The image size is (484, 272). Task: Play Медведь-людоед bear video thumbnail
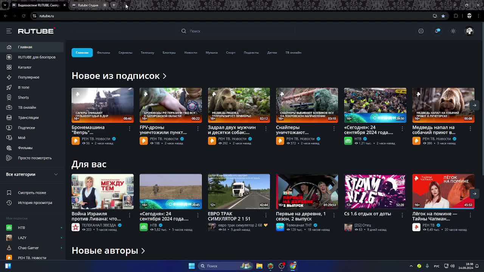(x=239, y=105)
